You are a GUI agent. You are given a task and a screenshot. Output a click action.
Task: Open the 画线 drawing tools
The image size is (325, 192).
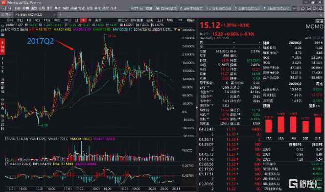tap(150, 20)
